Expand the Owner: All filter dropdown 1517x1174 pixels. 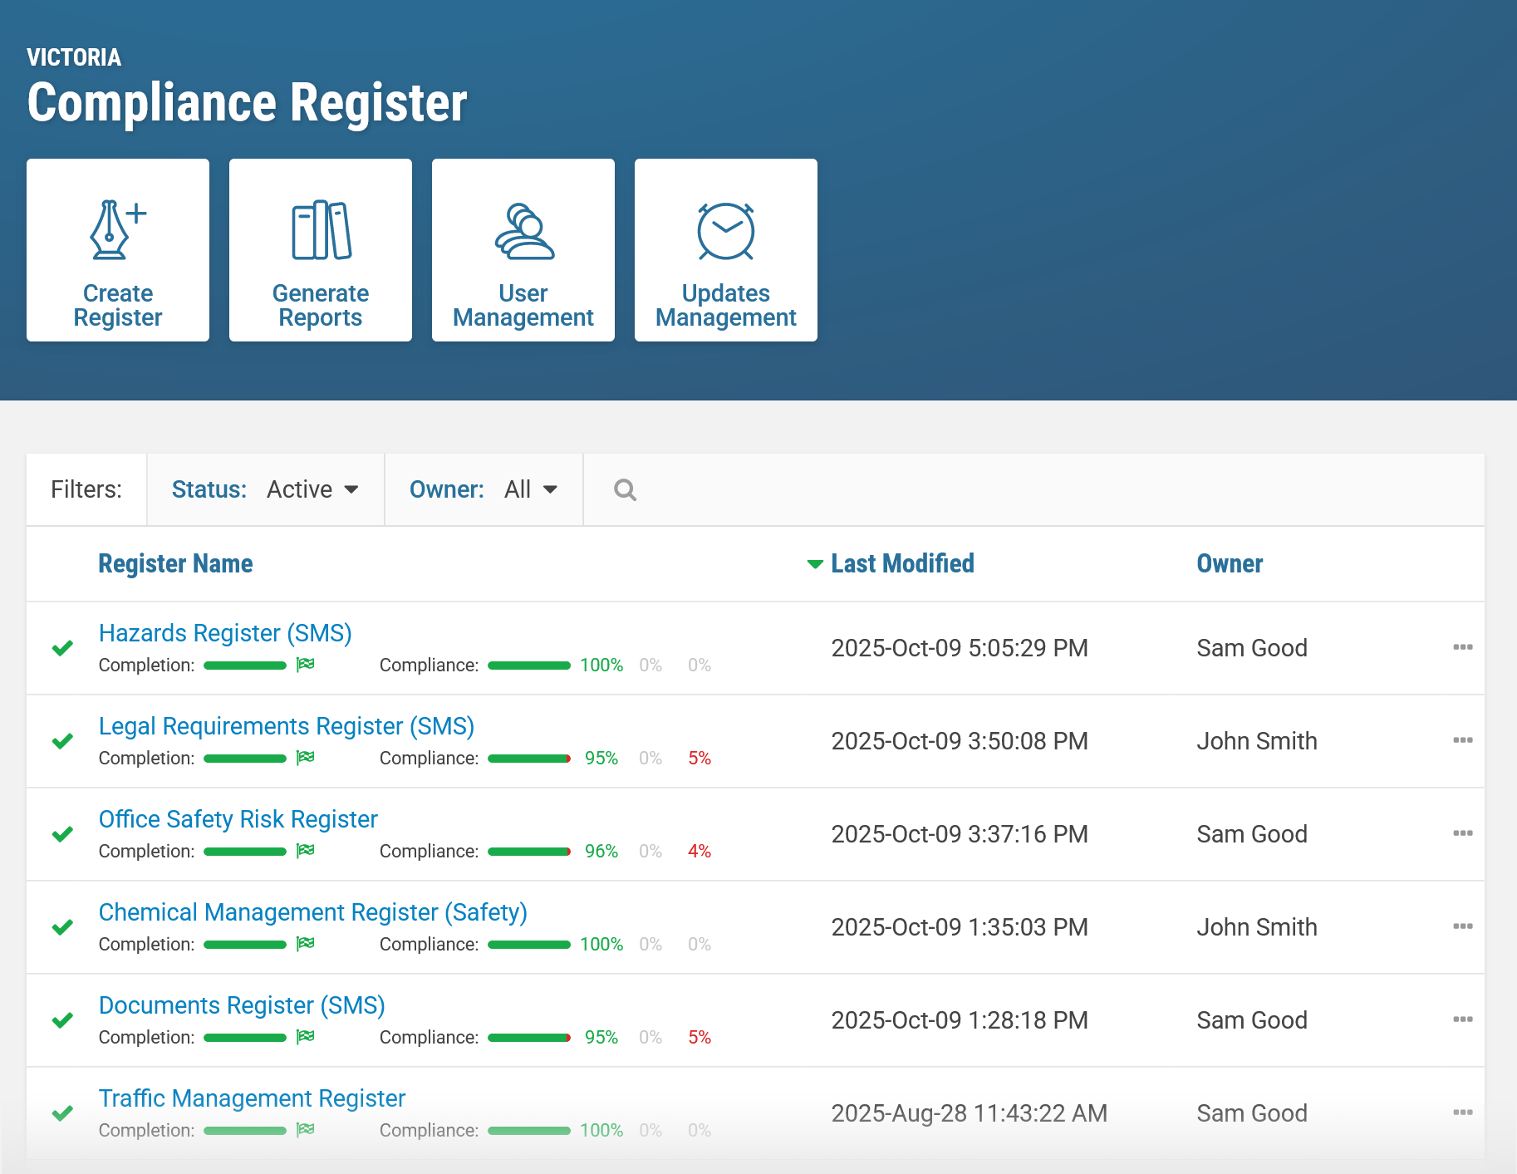tap(484, 489)
